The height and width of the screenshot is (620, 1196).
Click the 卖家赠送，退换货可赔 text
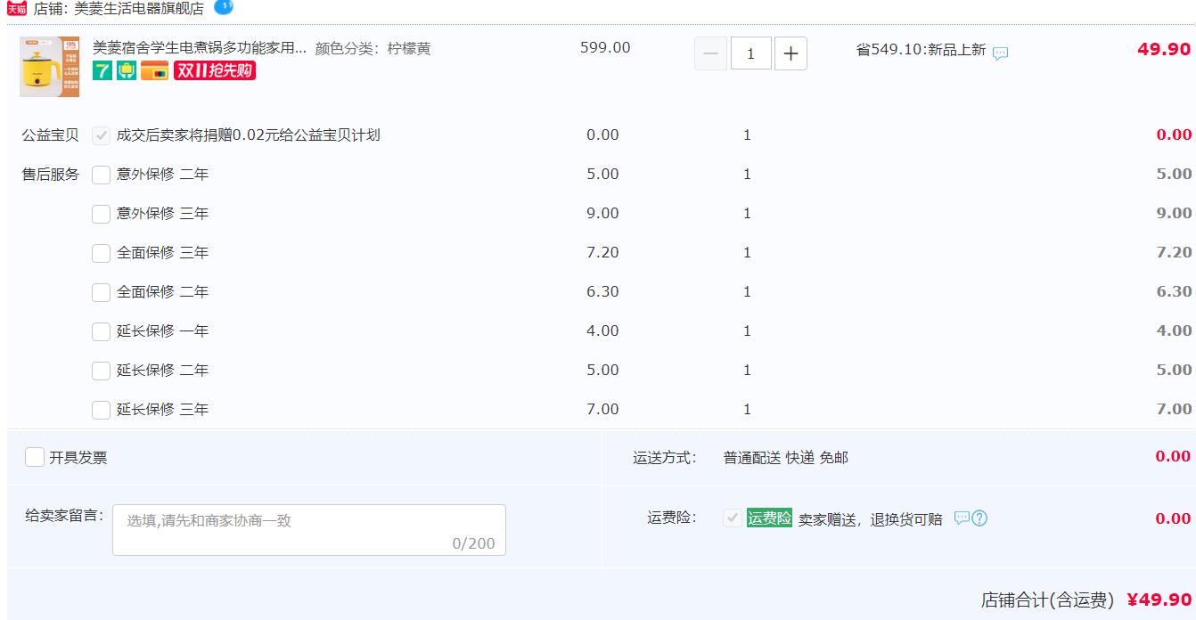(x=870, y=519)
